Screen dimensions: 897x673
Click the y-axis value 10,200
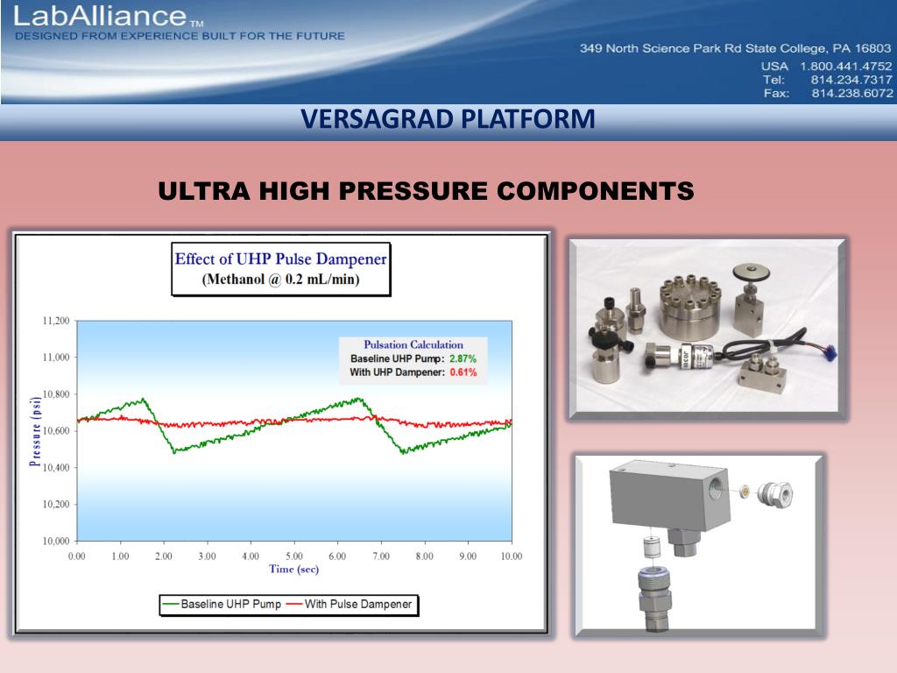tap(56, 504)
